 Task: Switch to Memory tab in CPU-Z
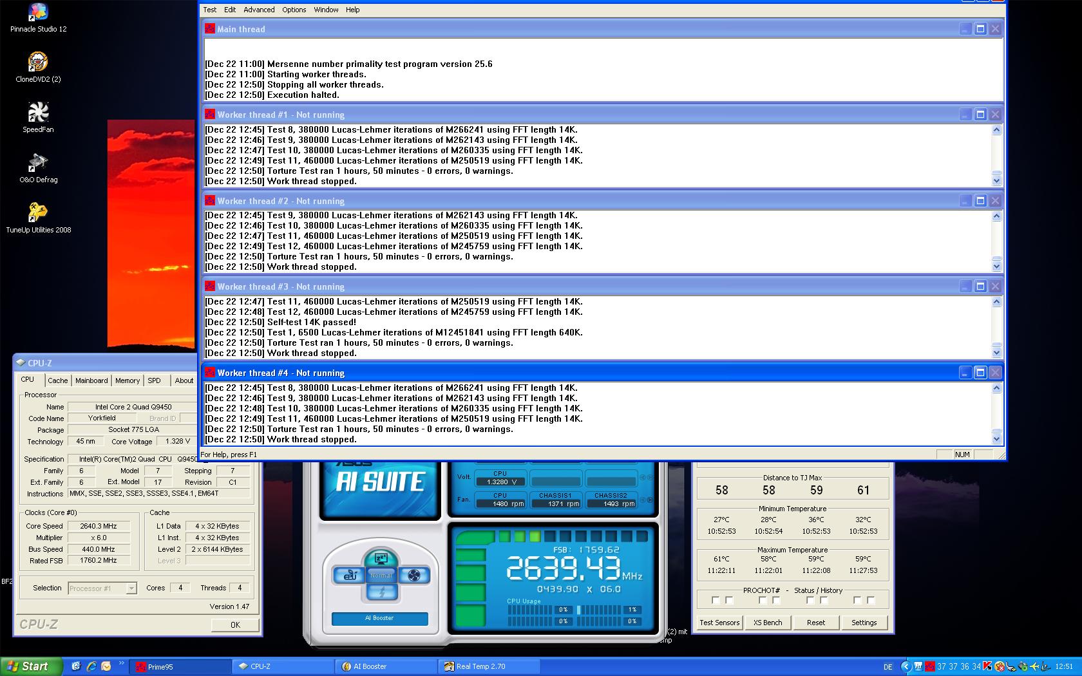128,380
